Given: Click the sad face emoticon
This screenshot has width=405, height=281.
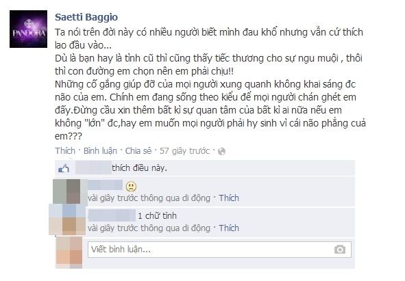Looking at the screenshot, I should pos(131,187).
